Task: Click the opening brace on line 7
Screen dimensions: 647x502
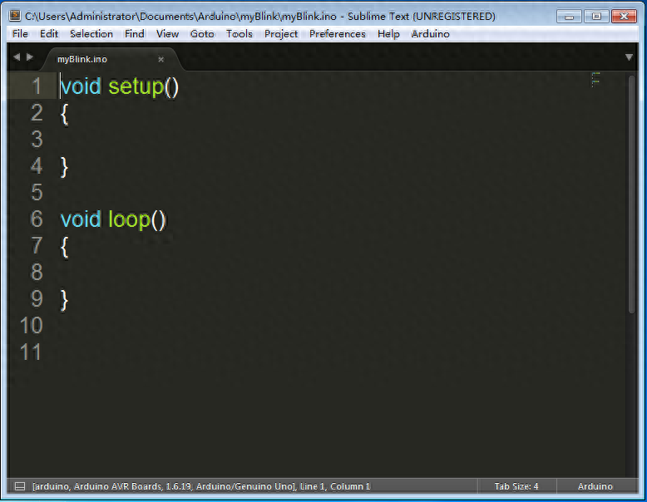Action: pyautogui.click(x=64, y=247)
